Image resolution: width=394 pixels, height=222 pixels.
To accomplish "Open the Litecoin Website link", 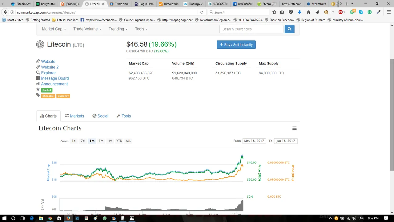I will 48,62.
